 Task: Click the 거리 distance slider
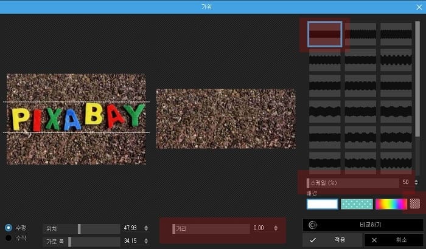pyautogui.click(x=211, y=229)
